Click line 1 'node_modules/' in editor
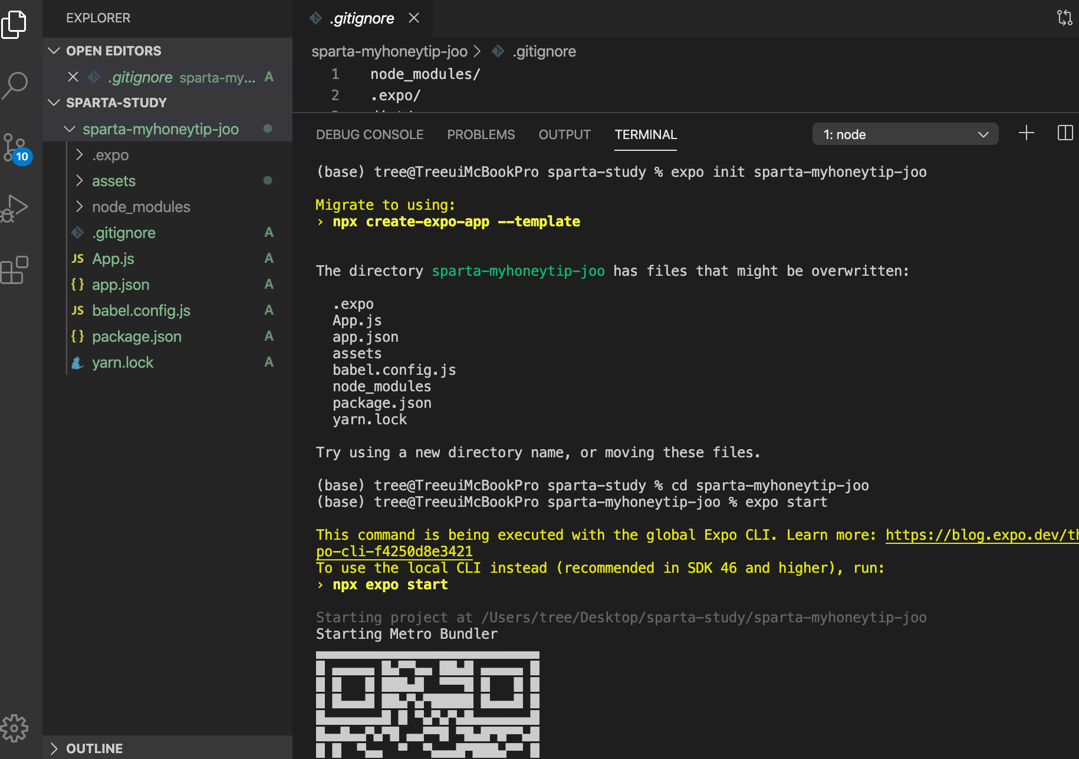1079x759 pixels. pos(425,74)
